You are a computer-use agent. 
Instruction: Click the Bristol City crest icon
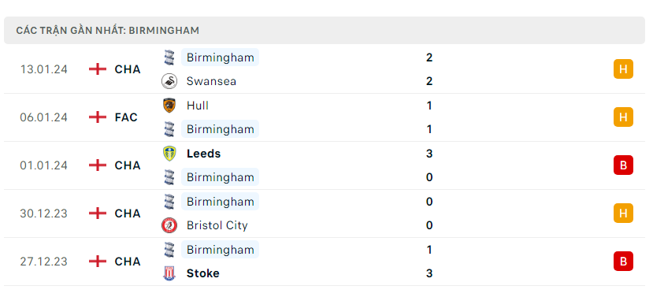click(169, 225)
